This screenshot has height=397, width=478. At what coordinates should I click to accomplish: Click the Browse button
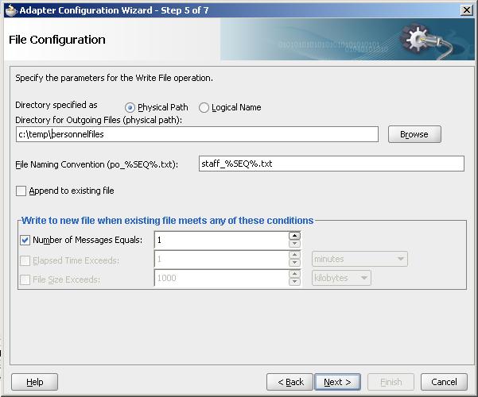click(x=414, y=134)
